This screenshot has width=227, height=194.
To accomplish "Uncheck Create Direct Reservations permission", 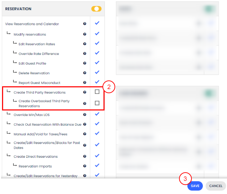I will coord(97,156).
